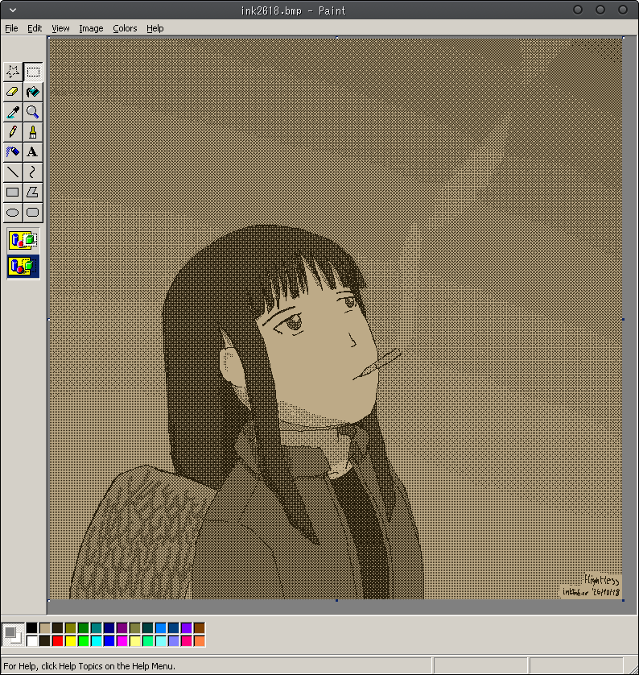Choose the periwinkle lavender color swatch
The height and width of the screenshot is (675, 639).
click(x=174, y=641)
